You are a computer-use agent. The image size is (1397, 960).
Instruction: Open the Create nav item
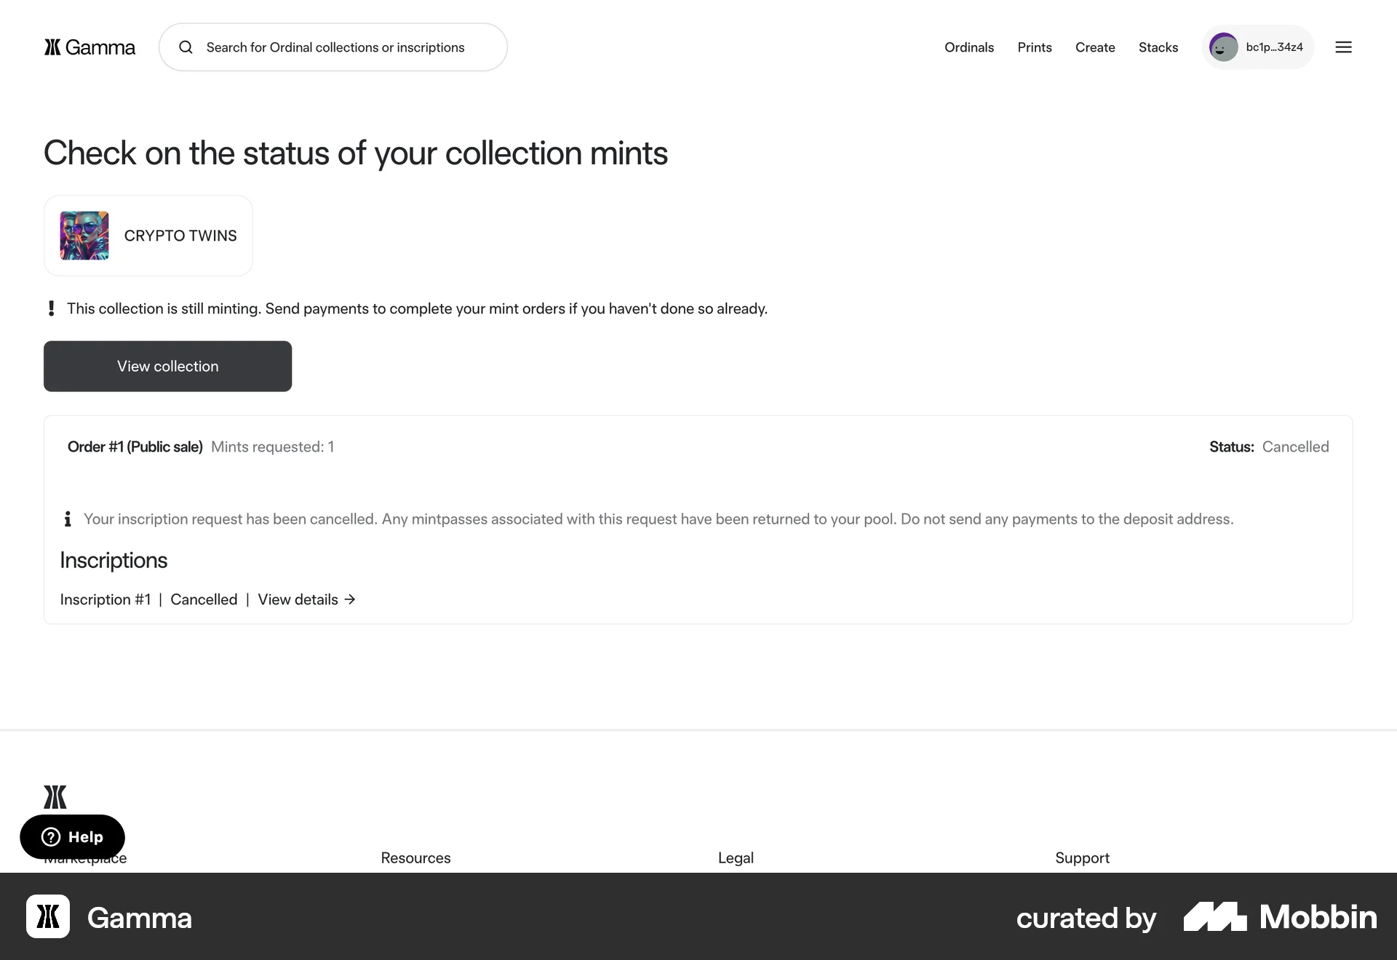(1094, 47)
